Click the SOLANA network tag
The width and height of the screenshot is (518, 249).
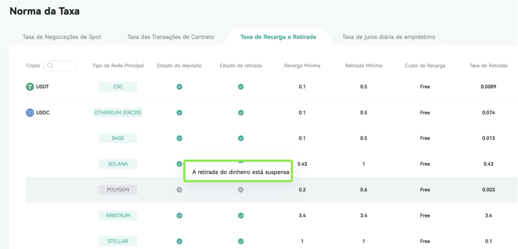point(118,164)
